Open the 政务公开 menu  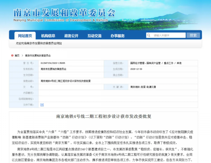coord(71,36)
